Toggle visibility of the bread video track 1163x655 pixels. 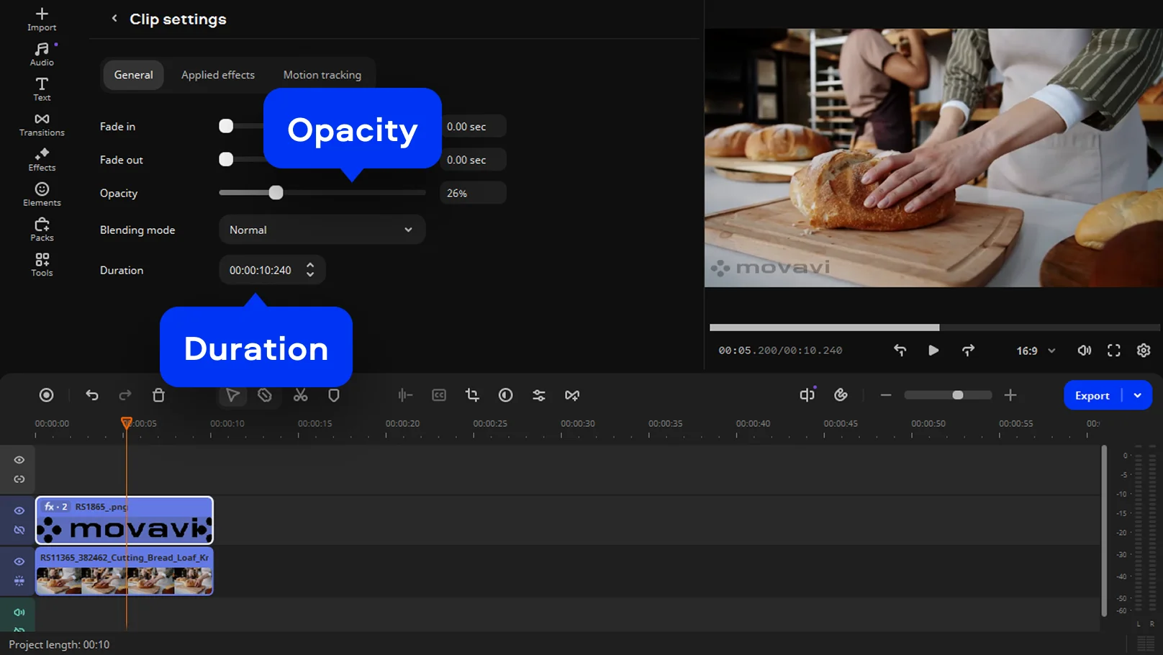pos(19,561)
